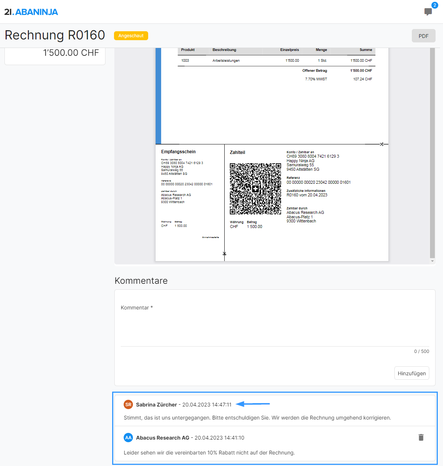Click the AbaNinja logo

[x=31, y=12]
